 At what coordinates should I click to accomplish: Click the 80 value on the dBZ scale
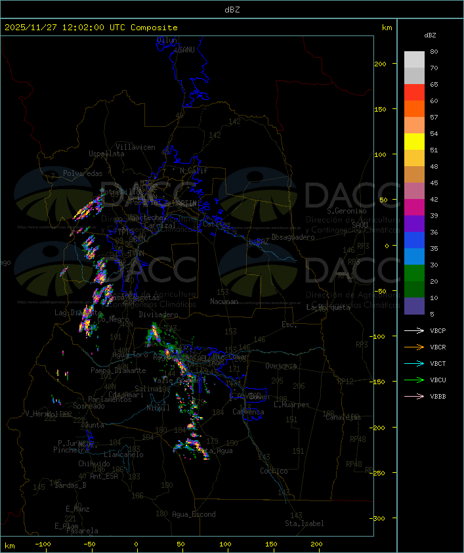tap(434, 51)
